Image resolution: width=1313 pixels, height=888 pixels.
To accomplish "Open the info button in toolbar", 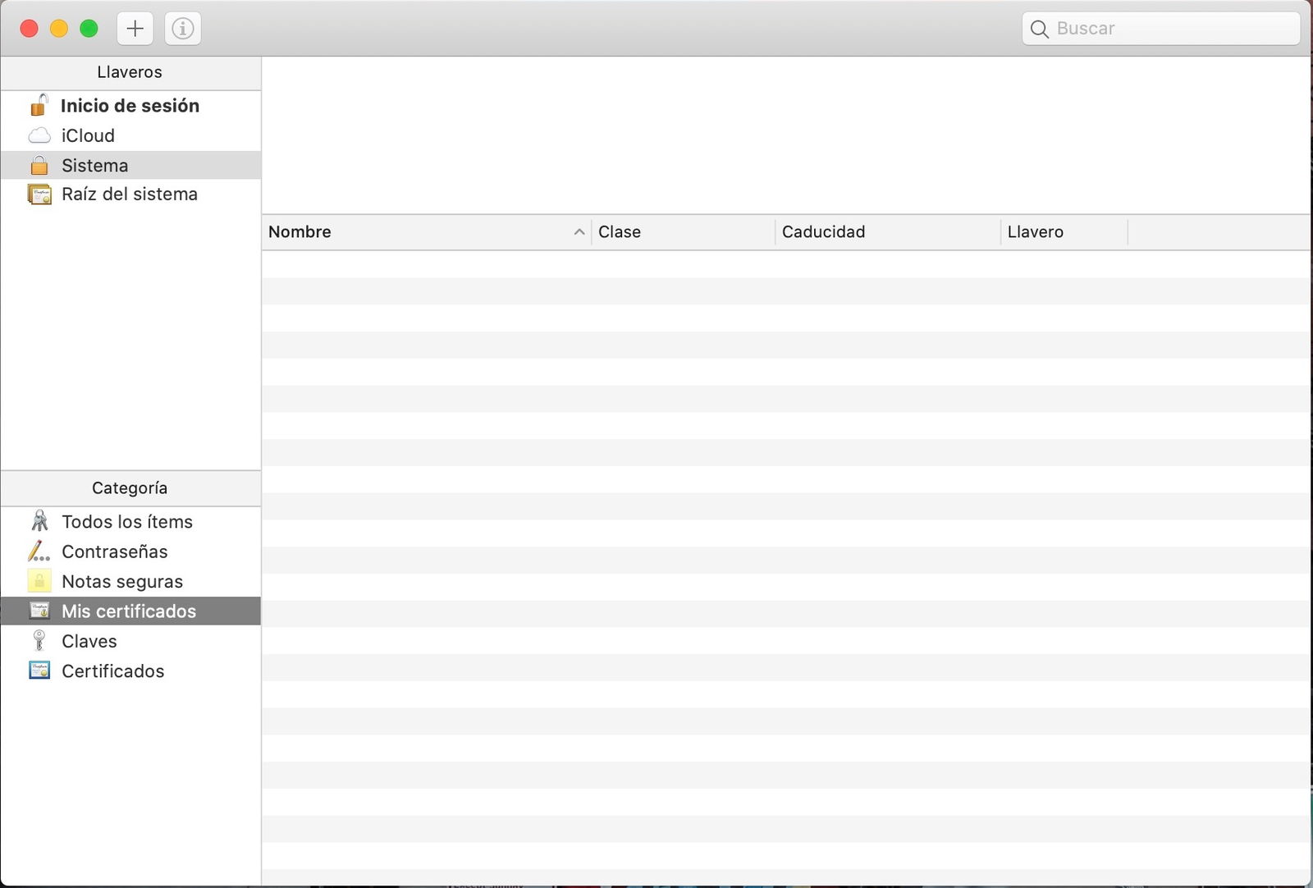I will [x=182, y=29].
